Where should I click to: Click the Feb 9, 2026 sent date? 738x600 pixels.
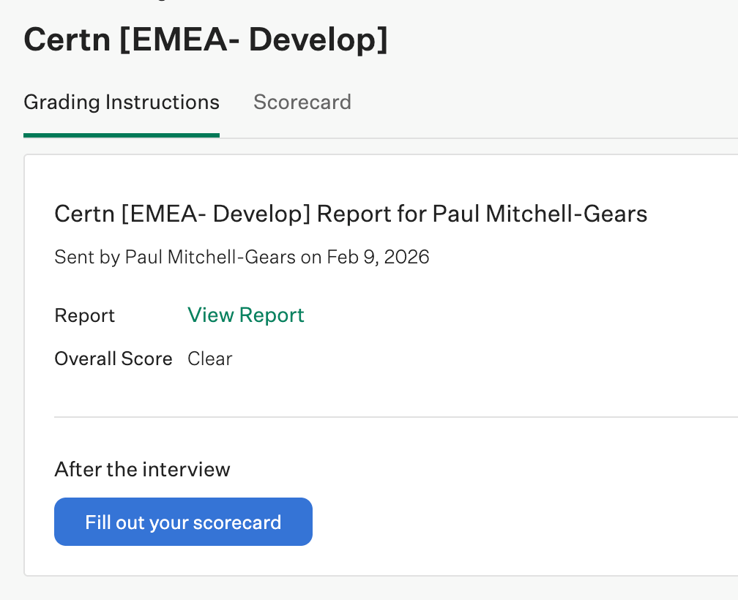[x=378, y=257]
